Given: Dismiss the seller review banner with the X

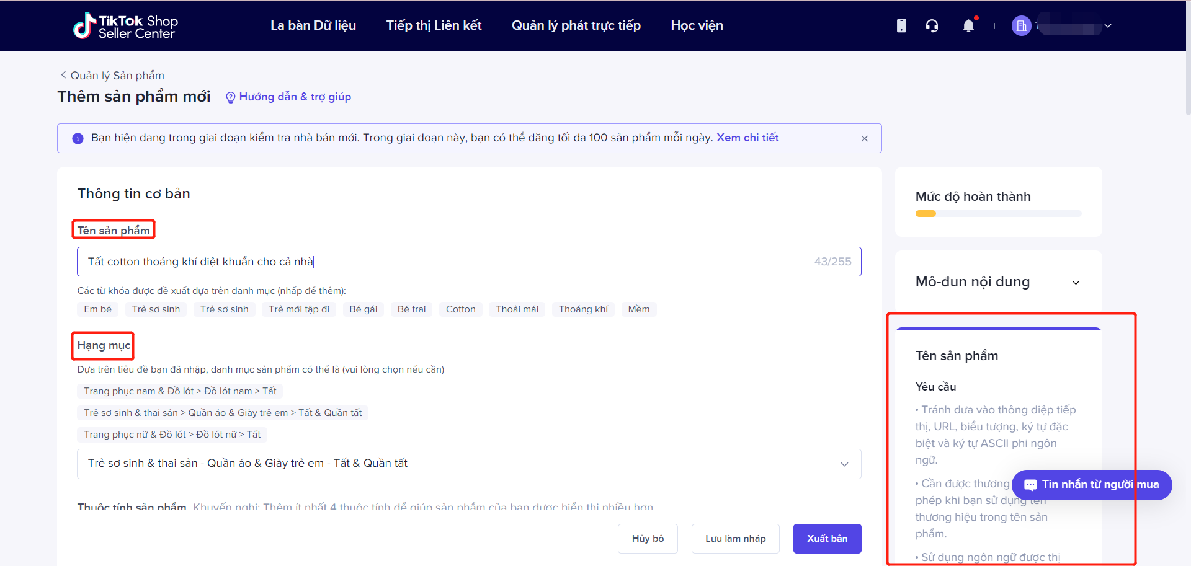Looking at the screenshot, I should click(864, 138).
